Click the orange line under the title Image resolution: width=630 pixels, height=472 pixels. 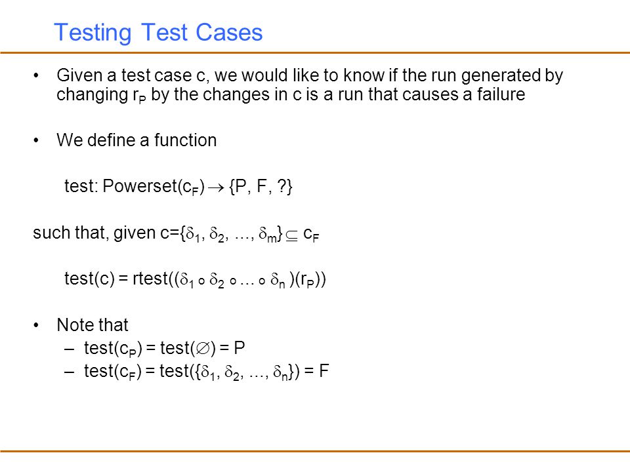315,52
